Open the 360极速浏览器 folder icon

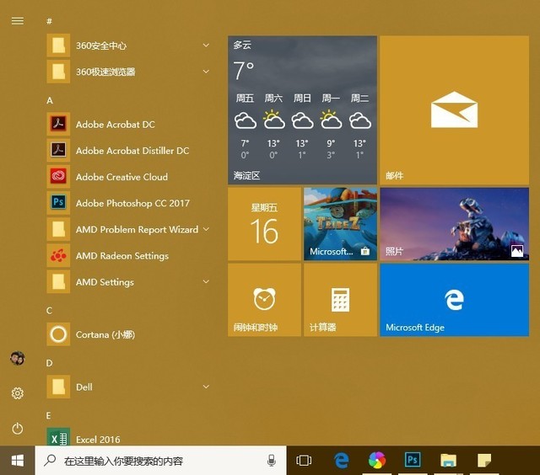point(58,72)
